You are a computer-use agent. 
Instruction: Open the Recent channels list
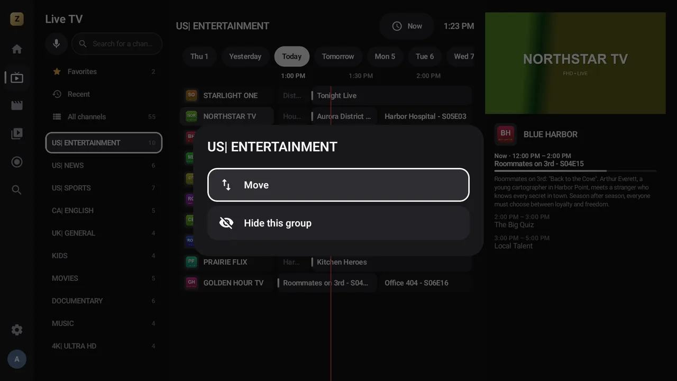pyautogui.click(x=104, y=94)
